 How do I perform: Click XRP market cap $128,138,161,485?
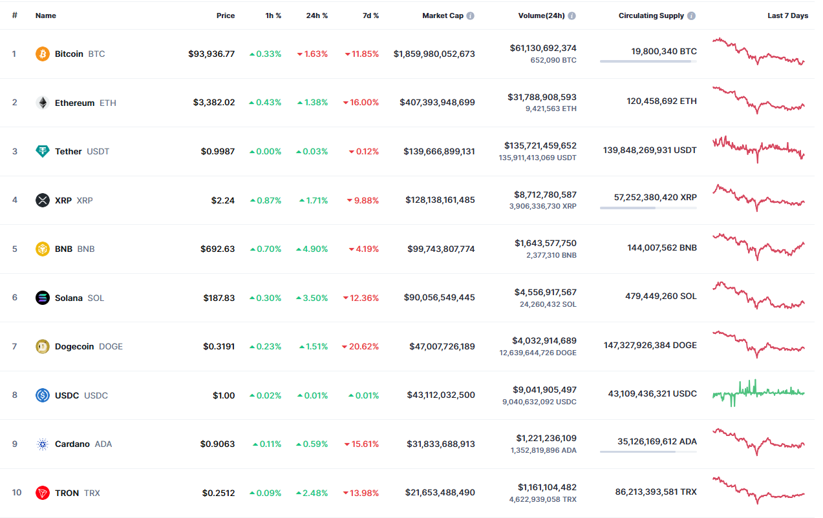click(440, 200)
